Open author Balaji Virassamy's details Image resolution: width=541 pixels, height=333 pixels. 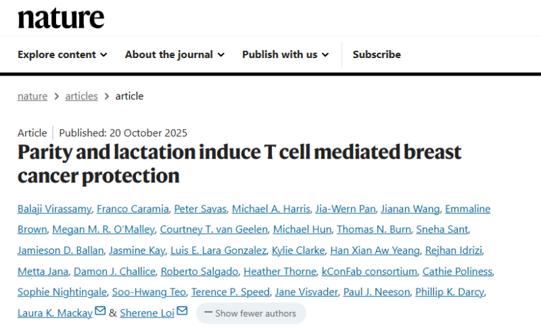[55, 209]
